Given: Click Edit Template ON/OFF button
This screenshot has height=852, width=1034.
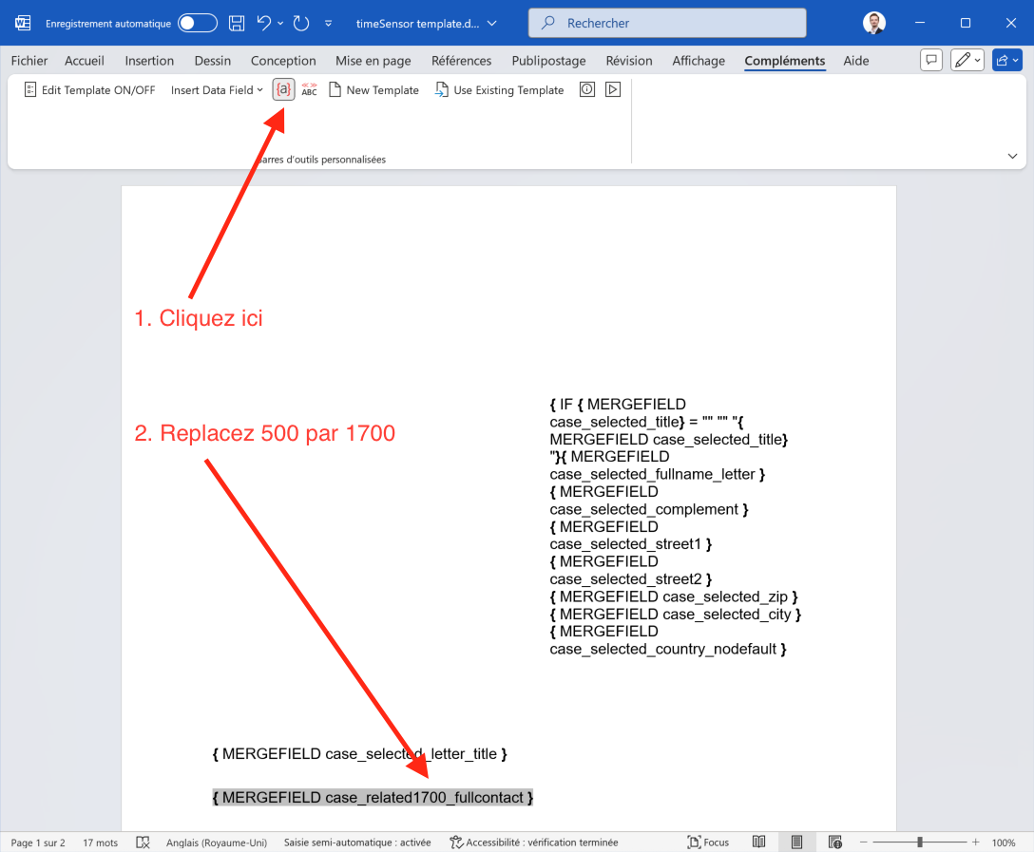Looking at the screenshot, I should (x=89, y=89).
